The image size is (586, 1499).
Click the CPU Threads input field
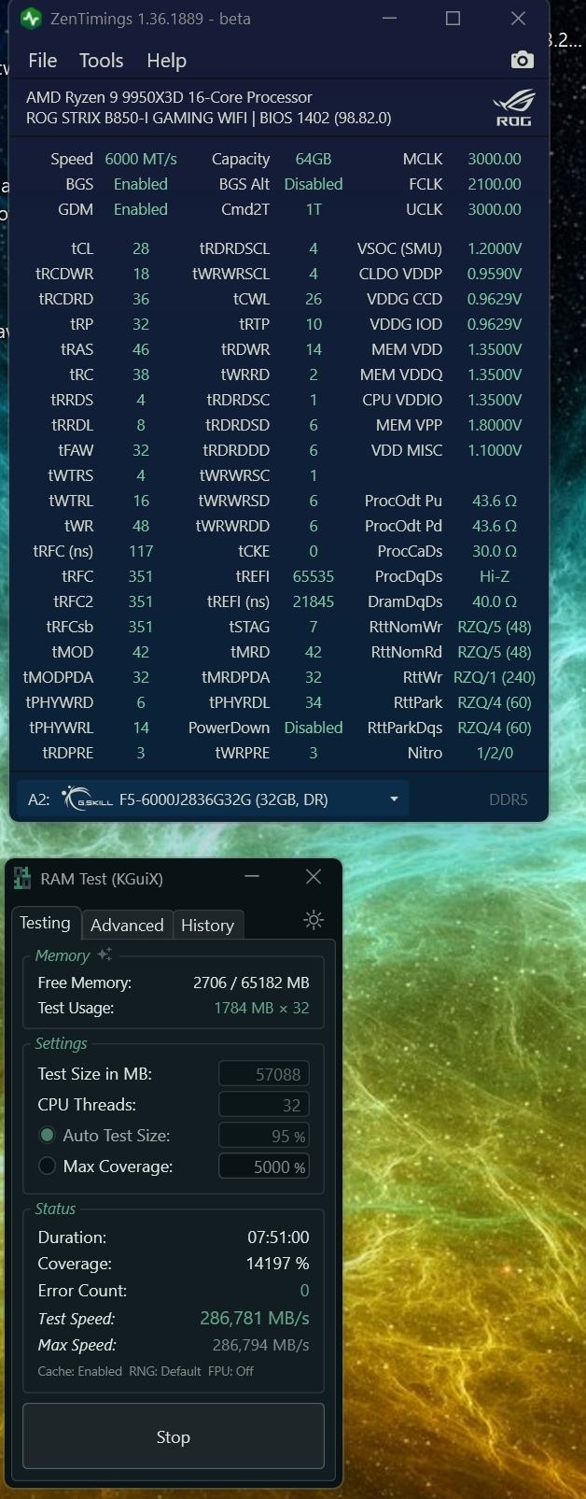tap(264, 1105)
